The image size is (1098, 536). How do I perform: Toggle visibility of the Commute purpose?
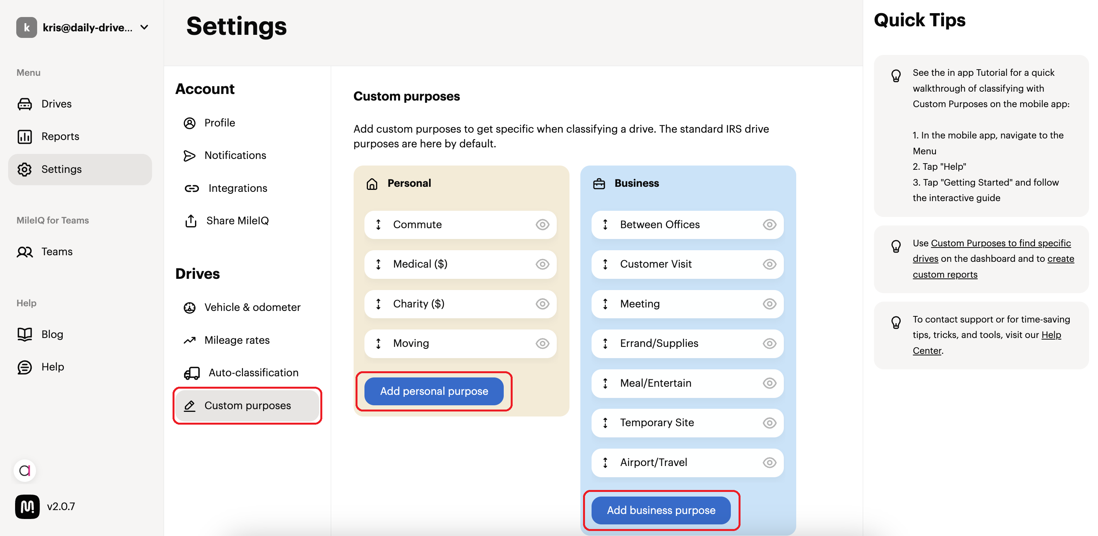pyautogui.click(x=542, y=225)
